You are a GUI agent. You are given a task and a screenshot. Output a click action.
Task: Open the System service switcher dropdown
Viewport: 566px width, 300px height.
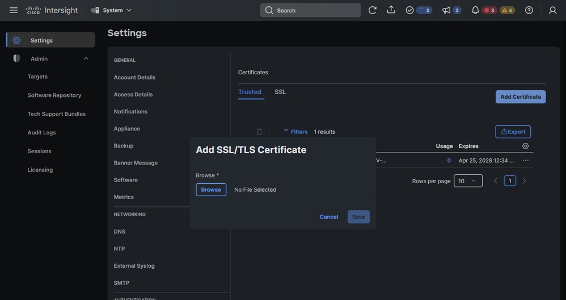pos(111,10)
